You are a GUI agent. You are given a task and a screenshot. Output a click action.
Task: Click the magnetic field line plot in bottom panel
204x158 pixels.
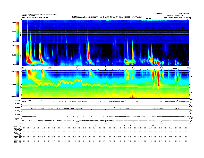pos(106,119)
